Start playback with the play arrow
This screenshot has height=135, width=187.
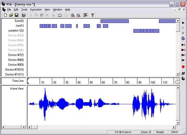tap(183, 23)
